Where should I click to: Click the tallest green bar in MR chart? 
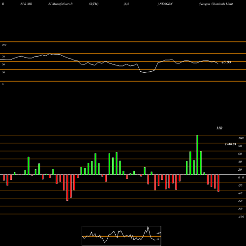197,155
